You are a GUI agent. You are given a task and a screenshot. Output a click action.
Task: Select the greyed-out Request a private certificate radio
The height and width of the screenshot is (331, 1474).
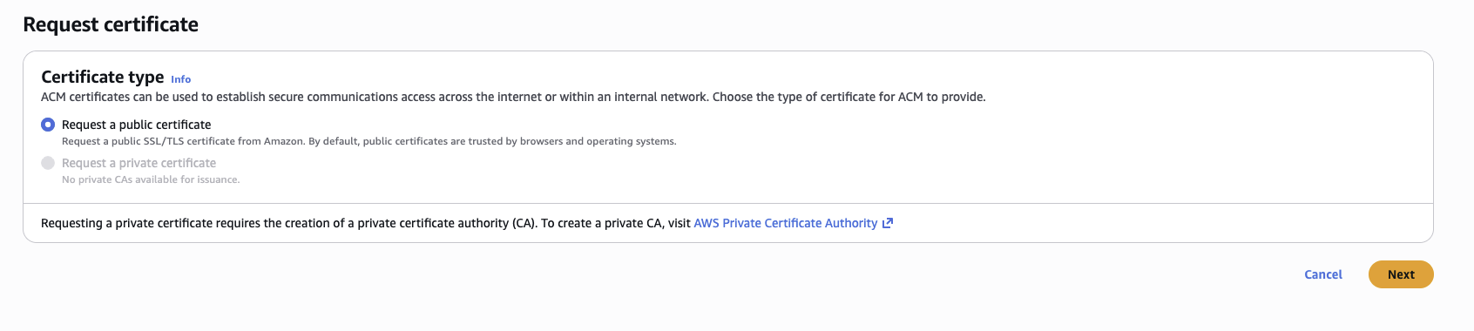coord(48,163)
